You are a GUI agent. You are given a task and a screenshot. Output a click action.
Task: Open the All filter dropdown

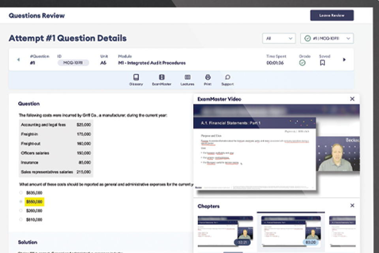coord(279,38)
